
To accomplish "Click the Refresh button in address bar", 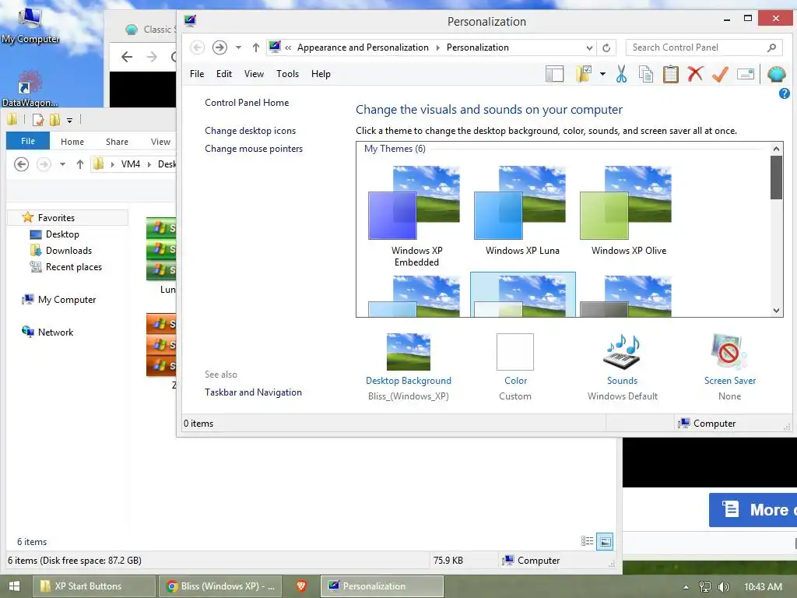I will [606, 47].
